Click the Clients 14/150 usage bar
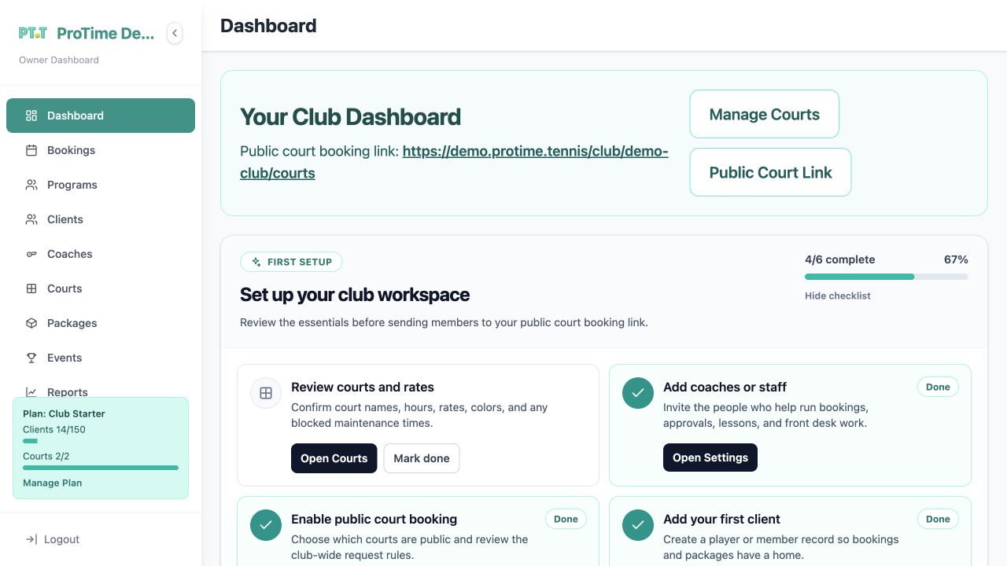Image resolution: width=1007 pixels, height=566 pixels. (x=101, y=441)
